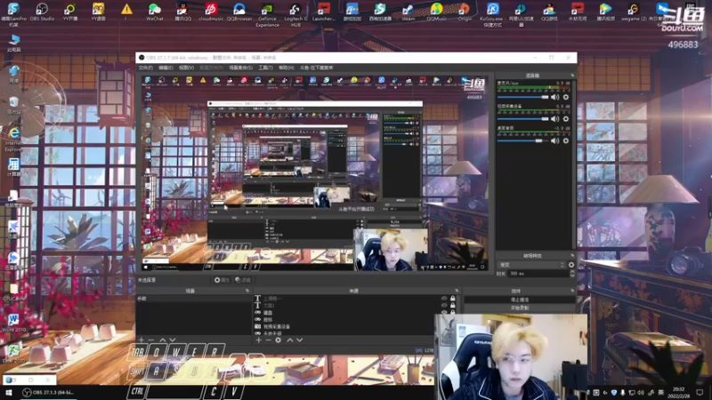Move source down in sources list

[x=299, y=340]
